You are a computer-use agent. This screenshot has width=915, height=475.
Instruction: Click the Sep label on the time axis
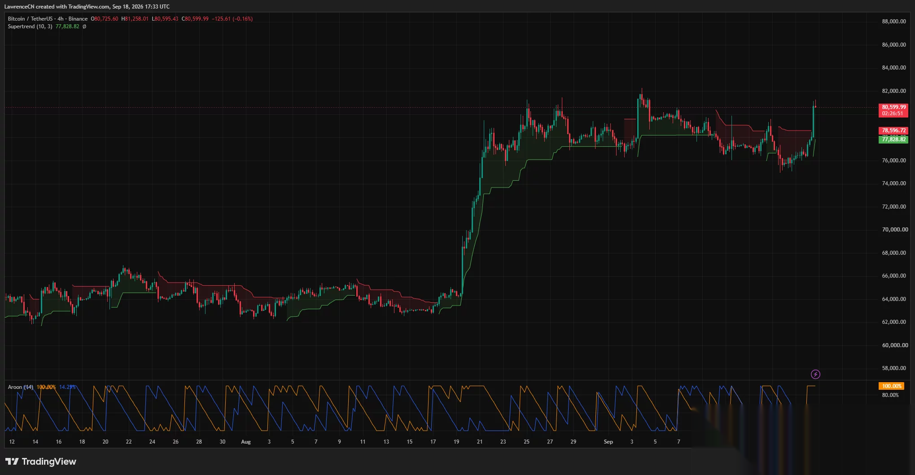608,442
